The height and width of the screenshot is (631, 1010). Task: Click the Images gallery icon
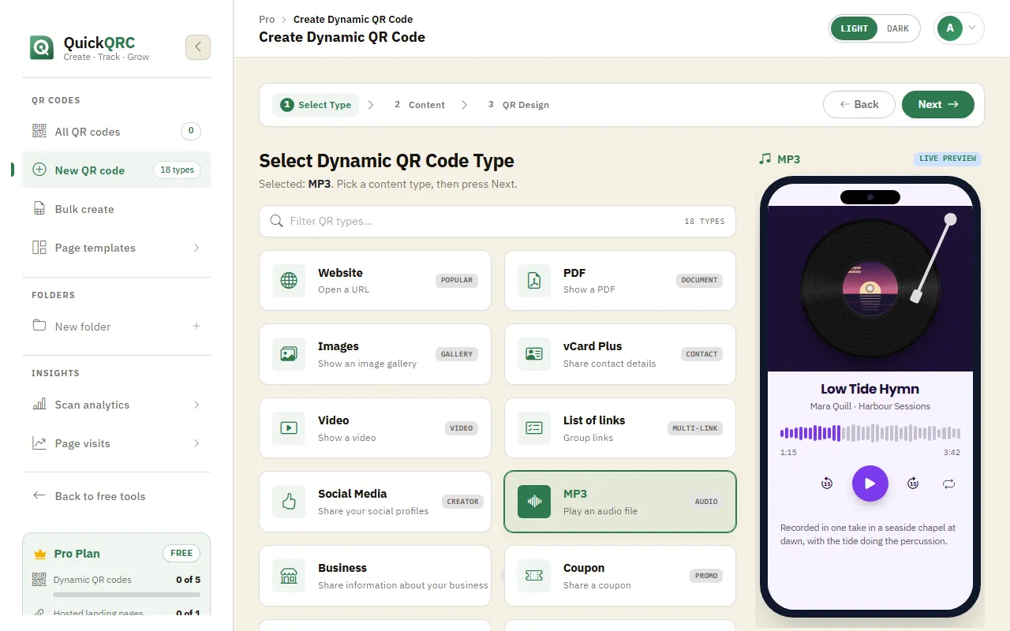point(289,354)
